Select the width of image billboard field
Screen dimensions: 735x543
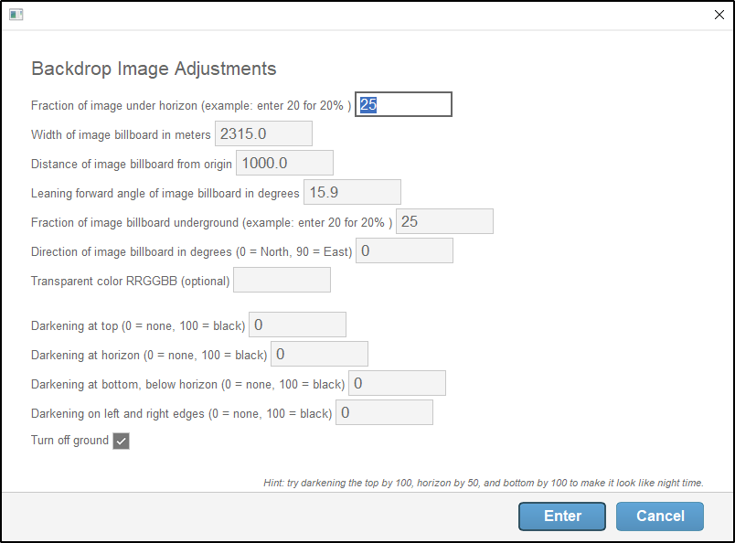pyautogui.click(x=264, y=133)
